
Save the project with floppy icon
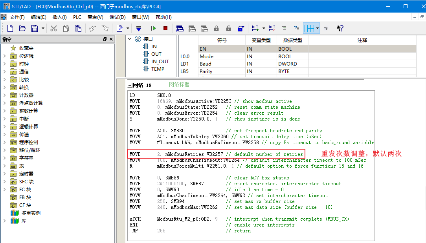(x=35, y=28)
